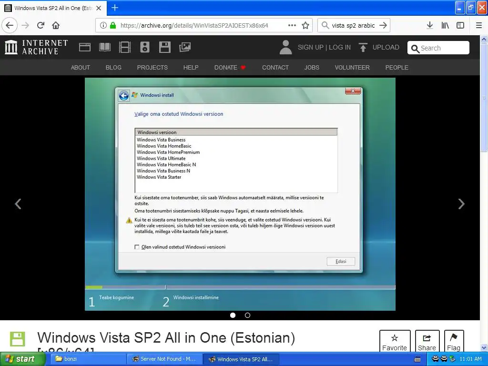The width and height of the screenshot is (488, 366).
Task: Click the Favorite star button
Action: coord(395,342)
